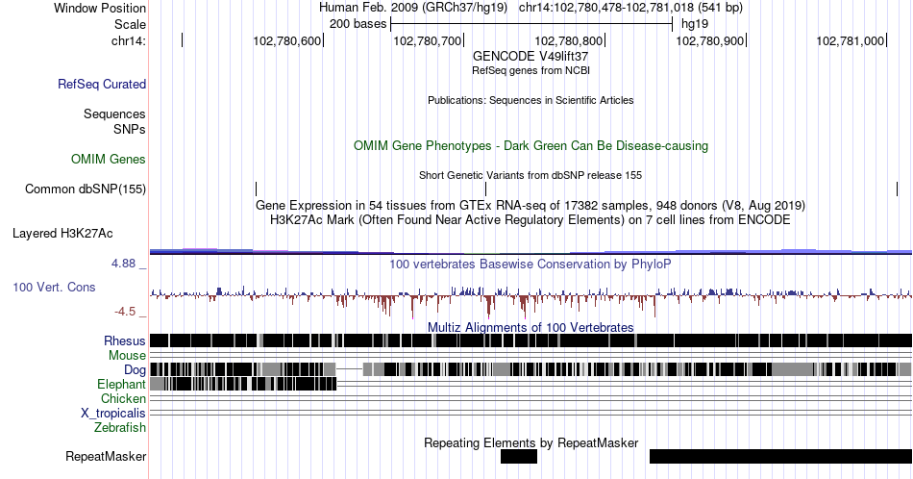Click Repeating Elements by RepeatMasker title

531,442
